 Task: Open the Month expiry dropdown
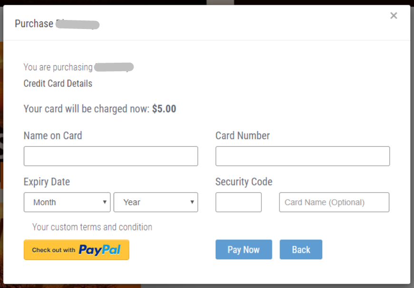pos(67,202)
